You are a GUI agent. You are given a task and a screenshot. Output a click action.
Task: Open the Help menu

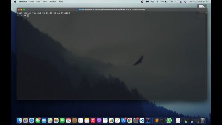click(x=61, y=2)
